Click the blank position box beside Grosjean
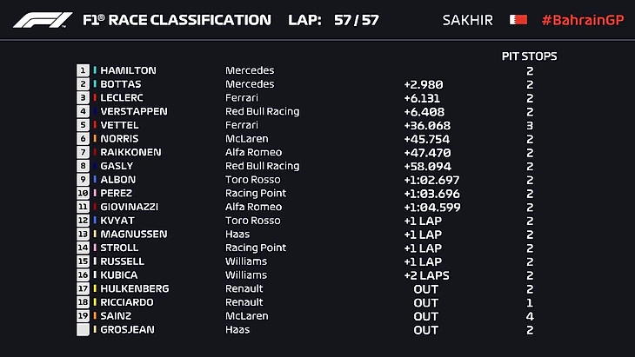 84,329
